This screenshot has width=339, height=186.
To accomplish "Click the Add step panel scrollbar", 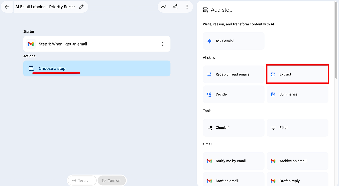I will 336,41.
